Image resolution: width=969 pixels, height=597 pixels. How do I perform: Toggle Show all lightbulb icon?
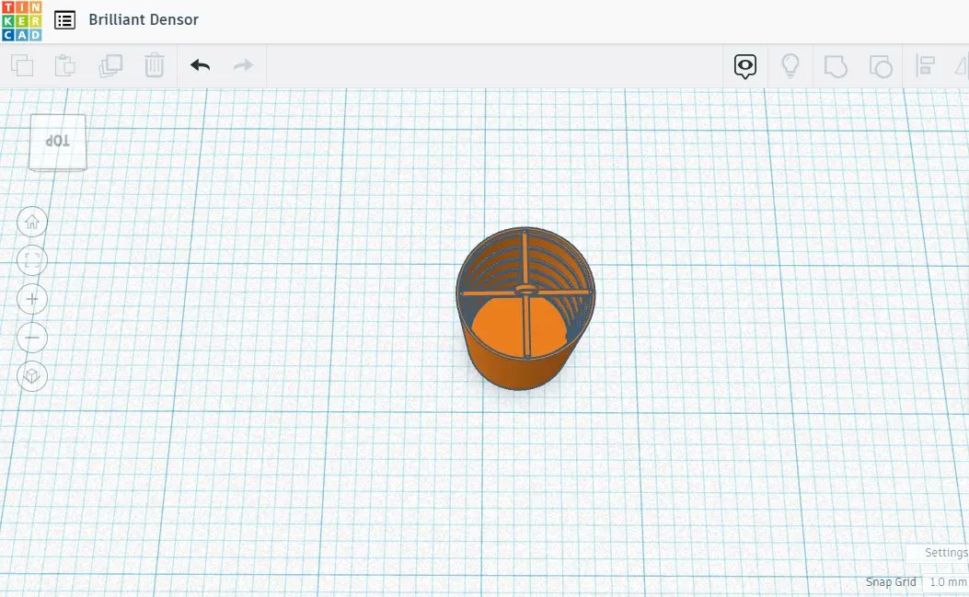[790, 65]
